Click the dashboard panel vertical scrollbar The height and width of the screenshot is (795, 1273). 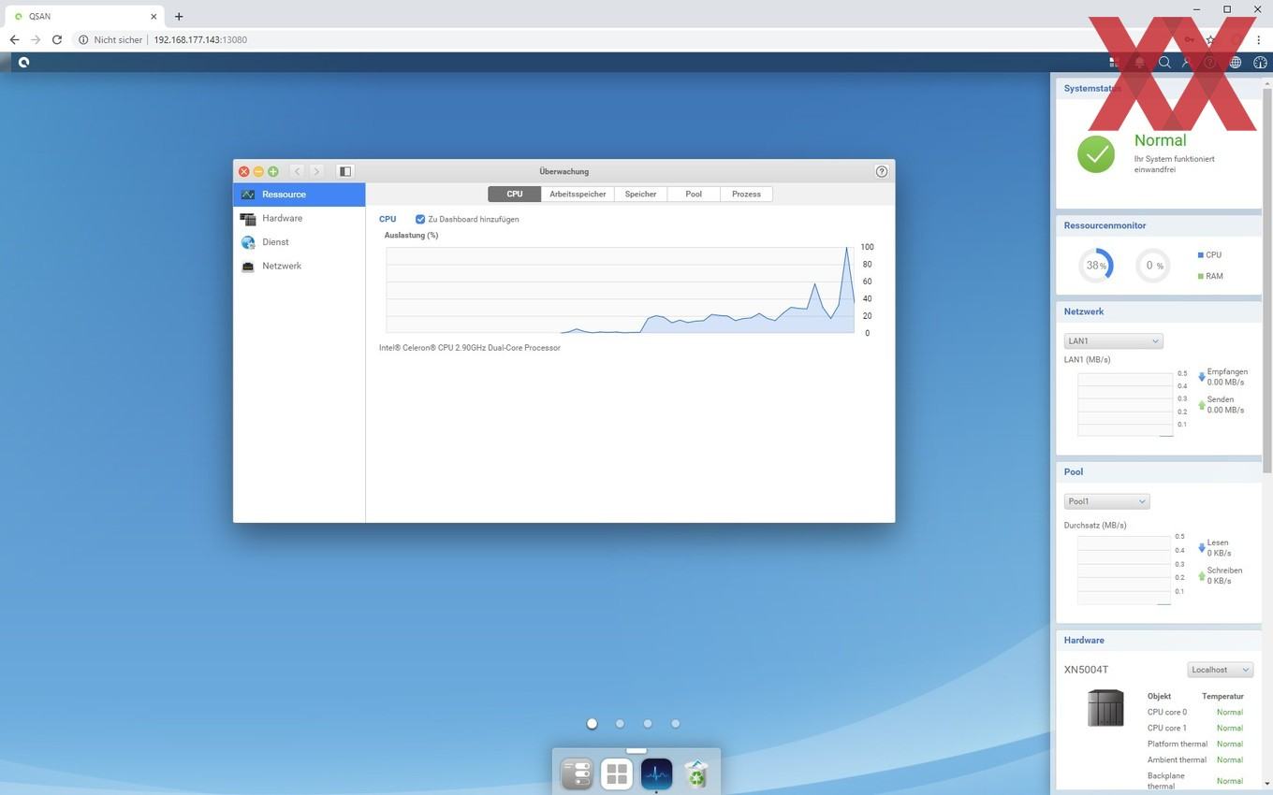(1267, 281)
